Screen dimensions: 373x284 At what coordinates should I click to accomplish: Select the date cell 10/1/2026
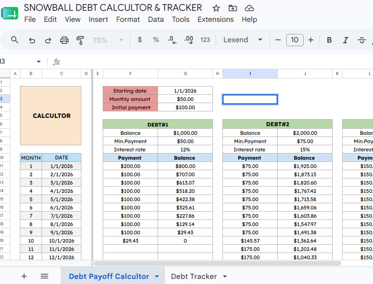[62, 240]
